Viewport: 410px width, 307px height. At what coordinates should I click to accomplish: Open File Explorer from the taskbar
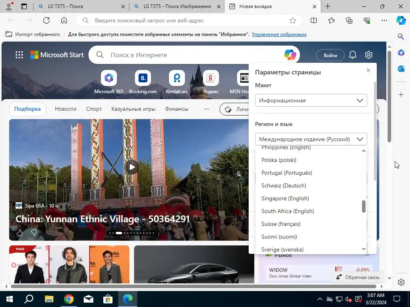click(x=49, y=299)
